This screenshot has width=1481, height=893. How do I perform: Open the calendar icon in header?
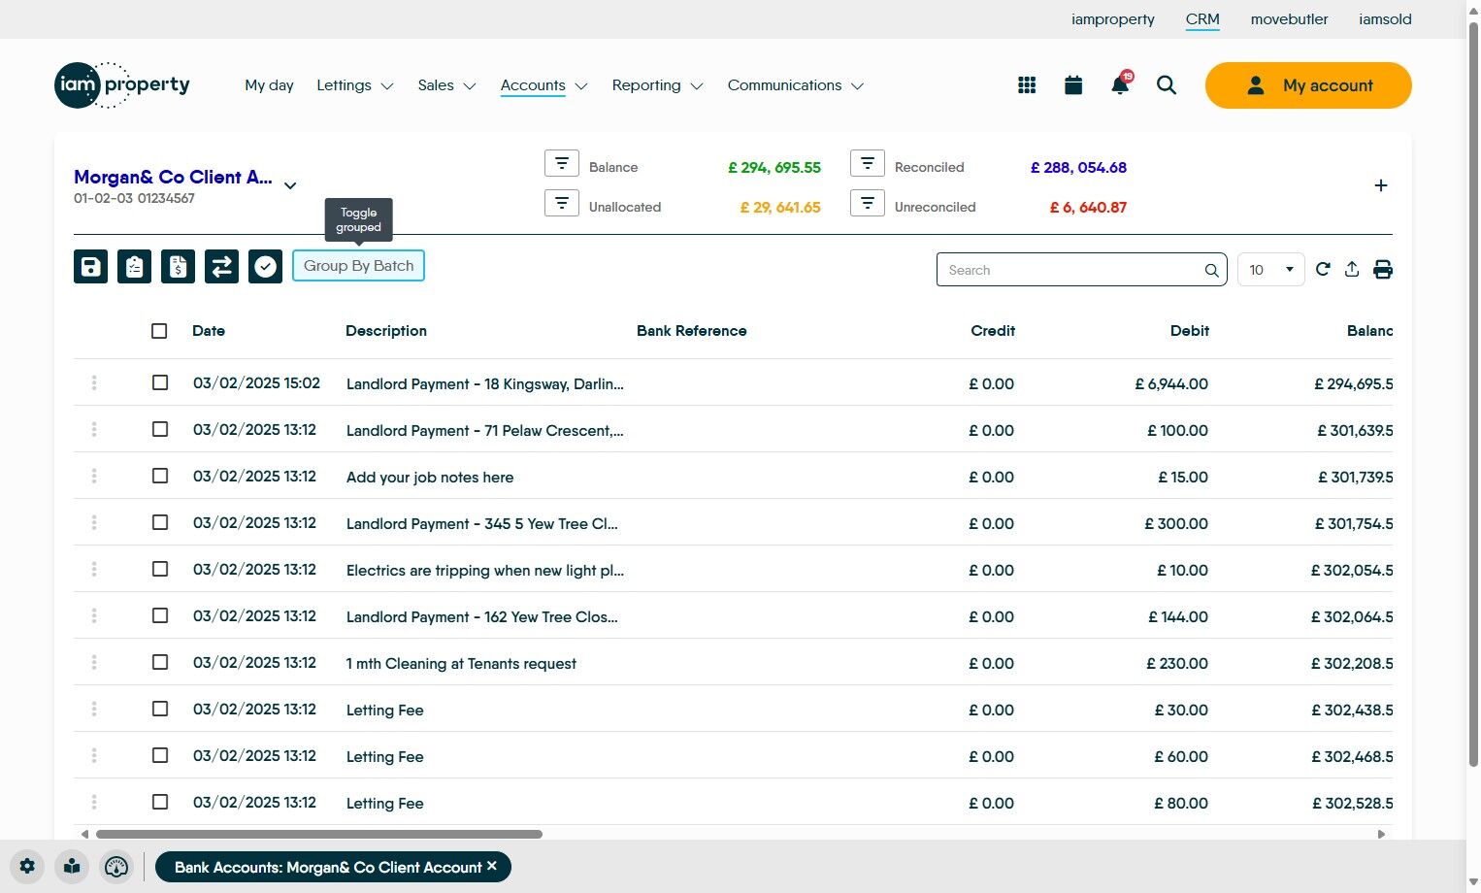tap(1073, 85)
